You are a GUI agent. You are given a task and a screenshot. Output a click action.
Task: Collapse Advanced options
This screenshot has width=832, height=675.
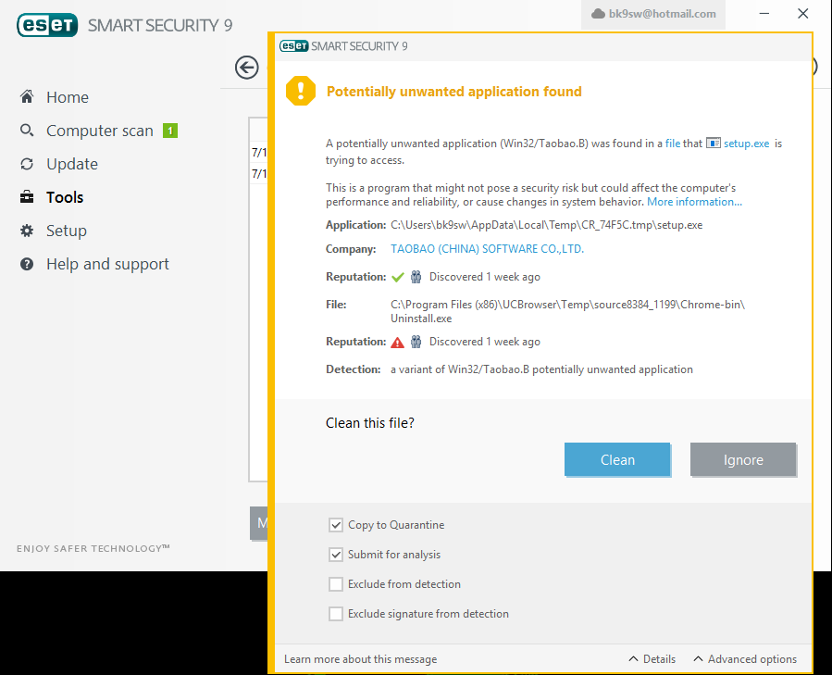(x=745, y=659)
